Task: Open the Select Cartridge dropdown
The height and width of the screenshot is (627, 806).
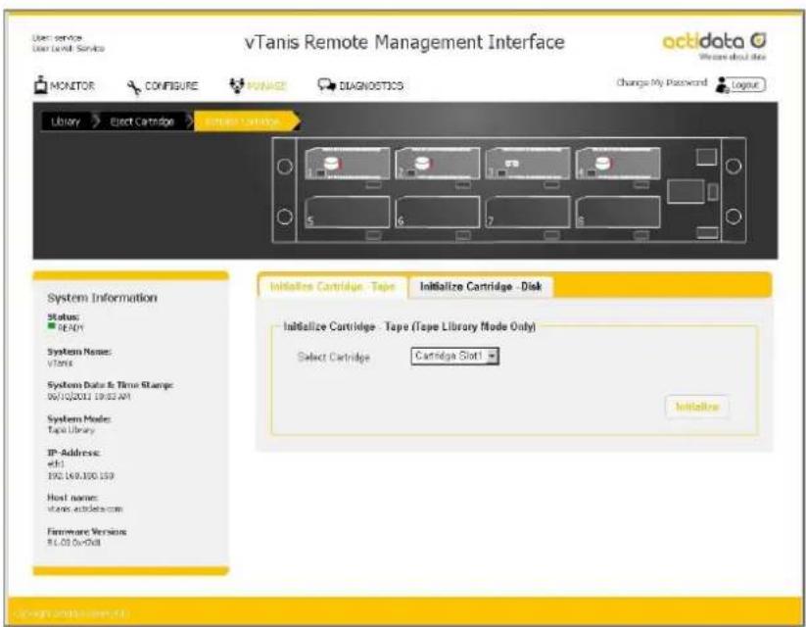Action: tap(455, 356)
